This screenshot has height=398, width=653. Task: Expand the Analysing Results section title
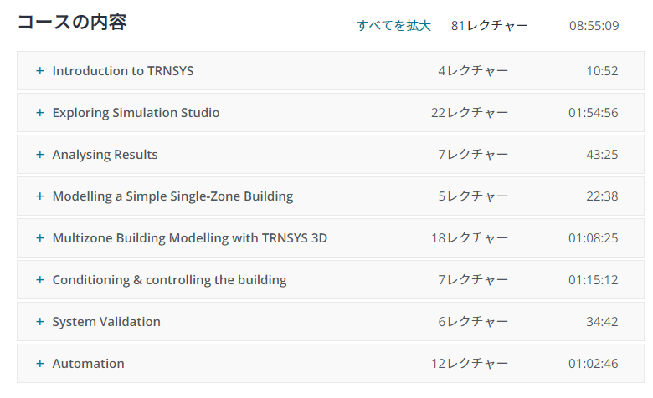click(105, 155)
